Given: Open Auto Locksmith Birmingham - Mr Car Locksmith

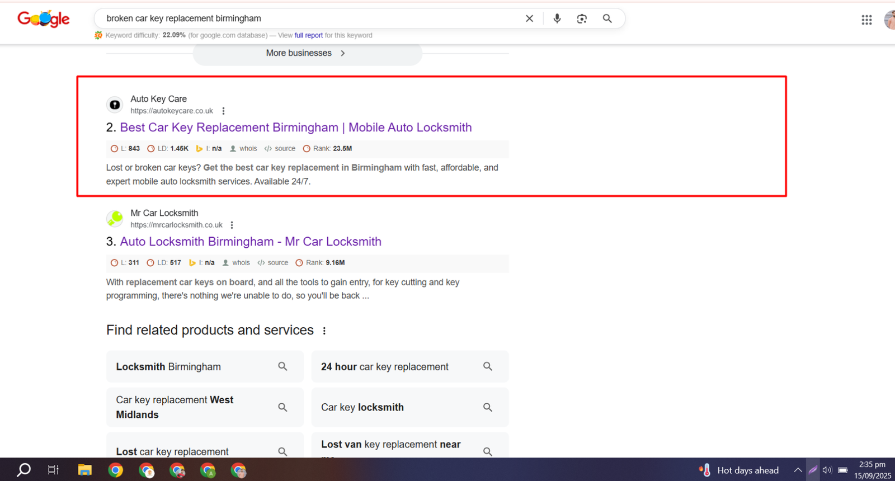Looking at the screenshot, I should (x=250, y=242).
